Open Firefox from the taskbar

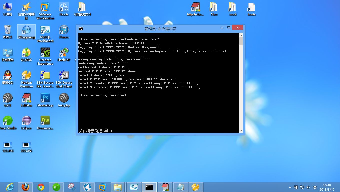click(25, 187)
